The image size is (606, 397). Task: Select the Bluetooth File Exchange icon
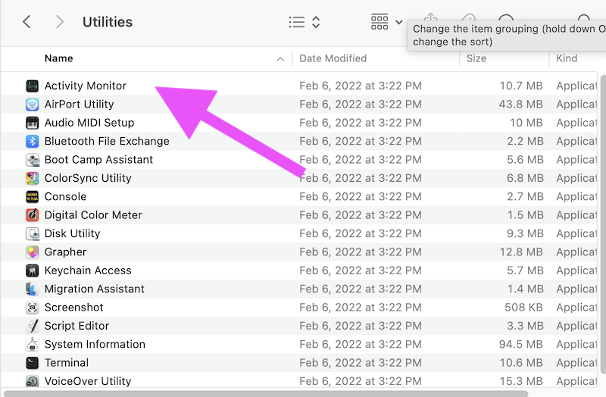point(32,142)
